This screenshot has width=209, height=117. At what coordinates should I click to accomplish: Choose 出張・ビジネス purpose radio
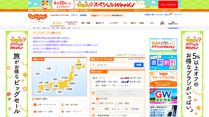tap(97, 103)
